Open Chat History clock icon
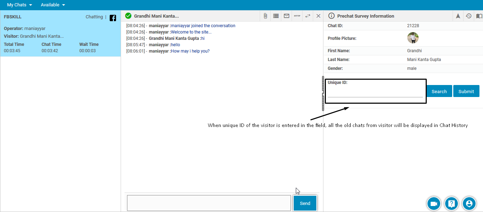Viewport: 483px width, 212px height. click(x=468, y=16)
